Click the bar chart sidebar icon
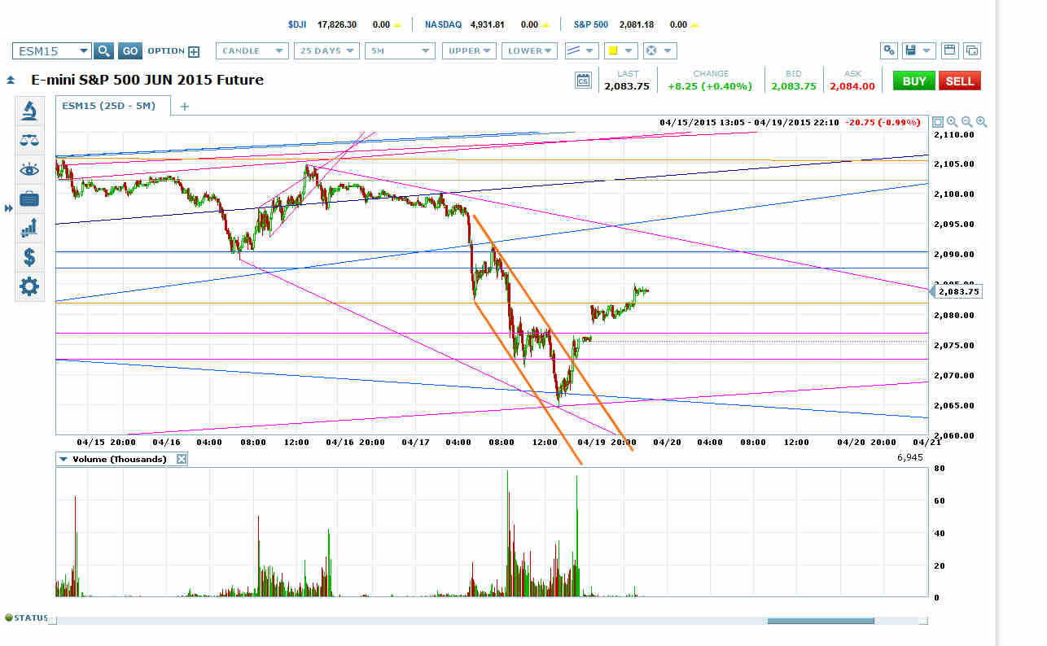The image size is (1047, 646). (29, 228)
